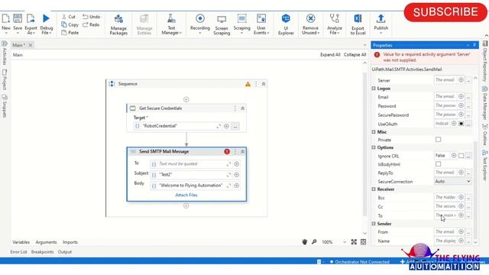The image size is (489, 275).
Task: Click Send SMTP Mail error icon
Action: (x=227, y=151)
